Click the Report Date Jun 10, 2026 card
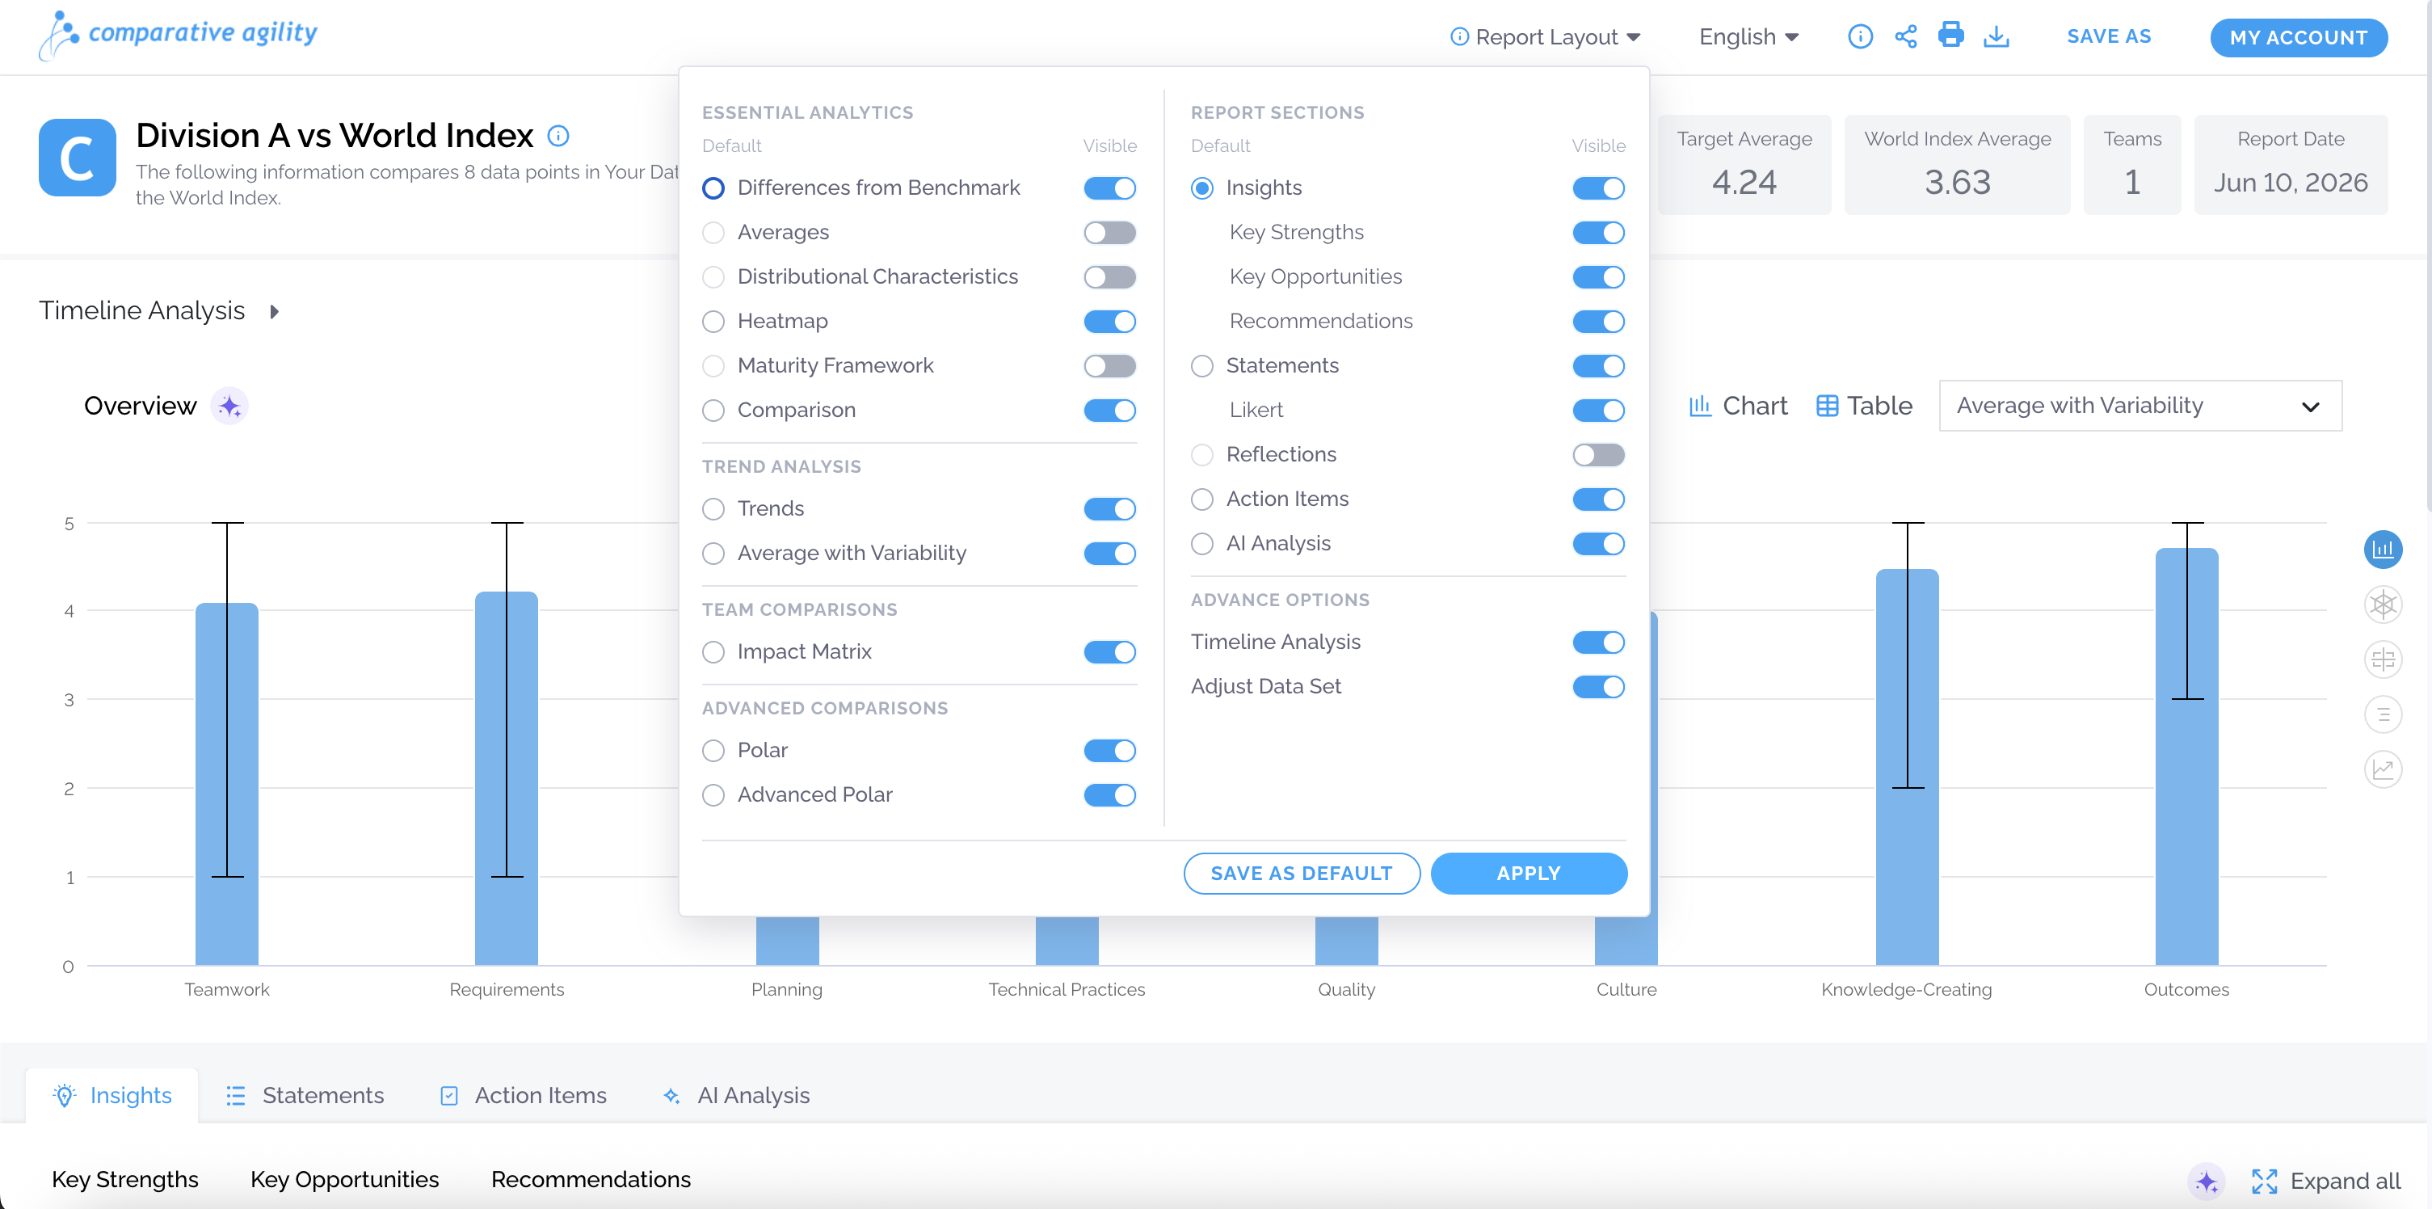 tap(2291, 164)
